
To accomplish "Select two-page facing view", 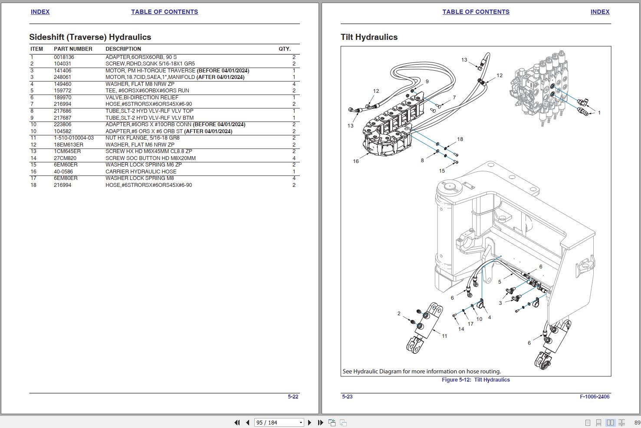I will point(610,422).
